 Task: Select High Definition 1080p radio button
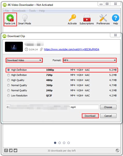pyautogui.click(x=9, y=70)
